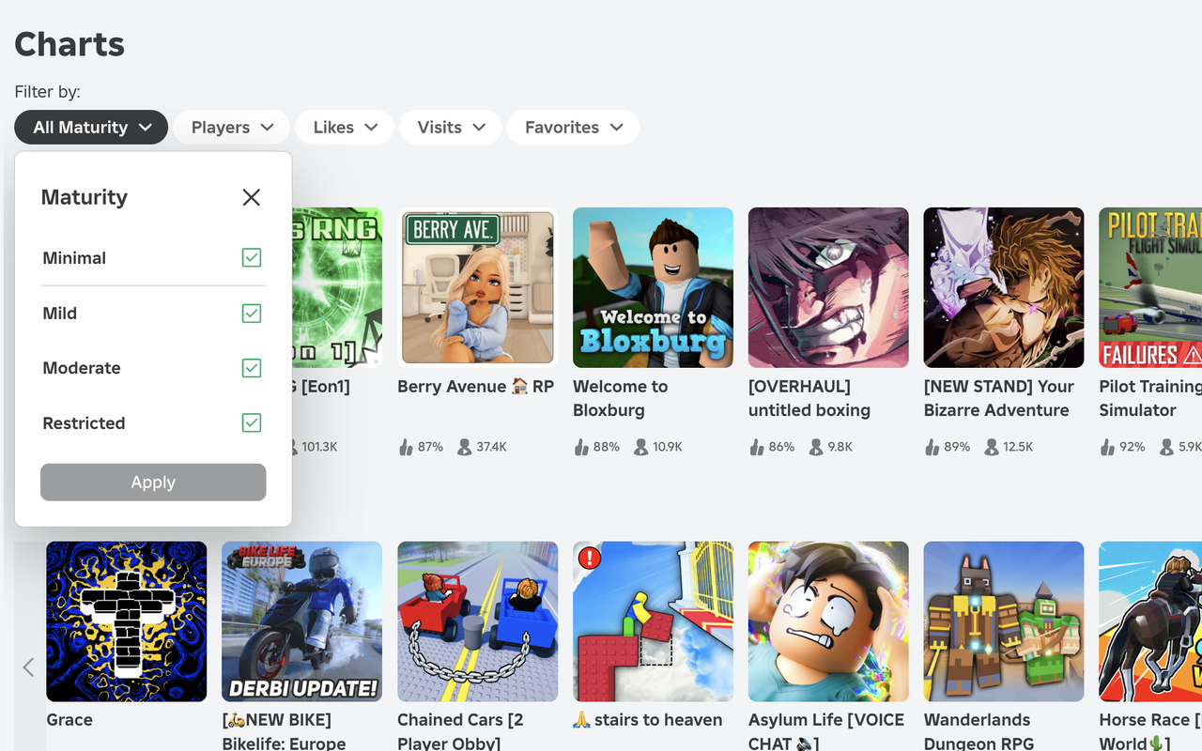Viewport: 1202px width, 751px height.
Task: Click Pilot Training Simulator player icon
Action: tap(1166, 447)
